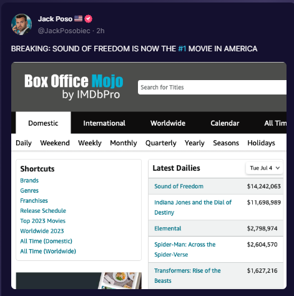Click the Box Office Mojo logo
Image resolution: width=294 pixels, height=296 pixels.
point(74,86)
